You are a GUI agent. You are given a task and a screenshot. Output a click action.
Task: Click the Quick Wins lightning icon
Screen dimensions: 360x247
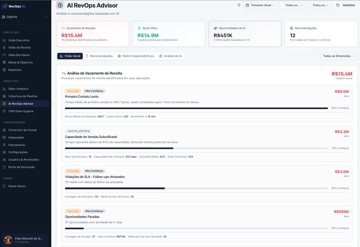click(139, 28)
